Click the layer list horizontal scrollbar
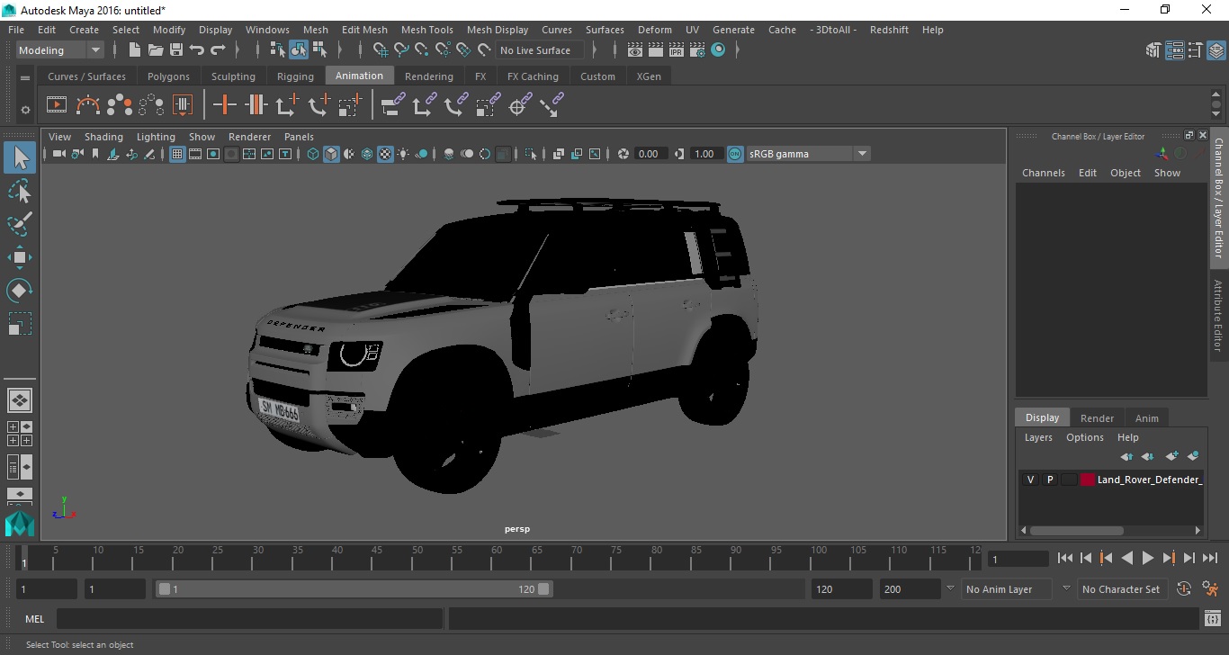Screen dimensions: 1229x655 click(1076, 530)
